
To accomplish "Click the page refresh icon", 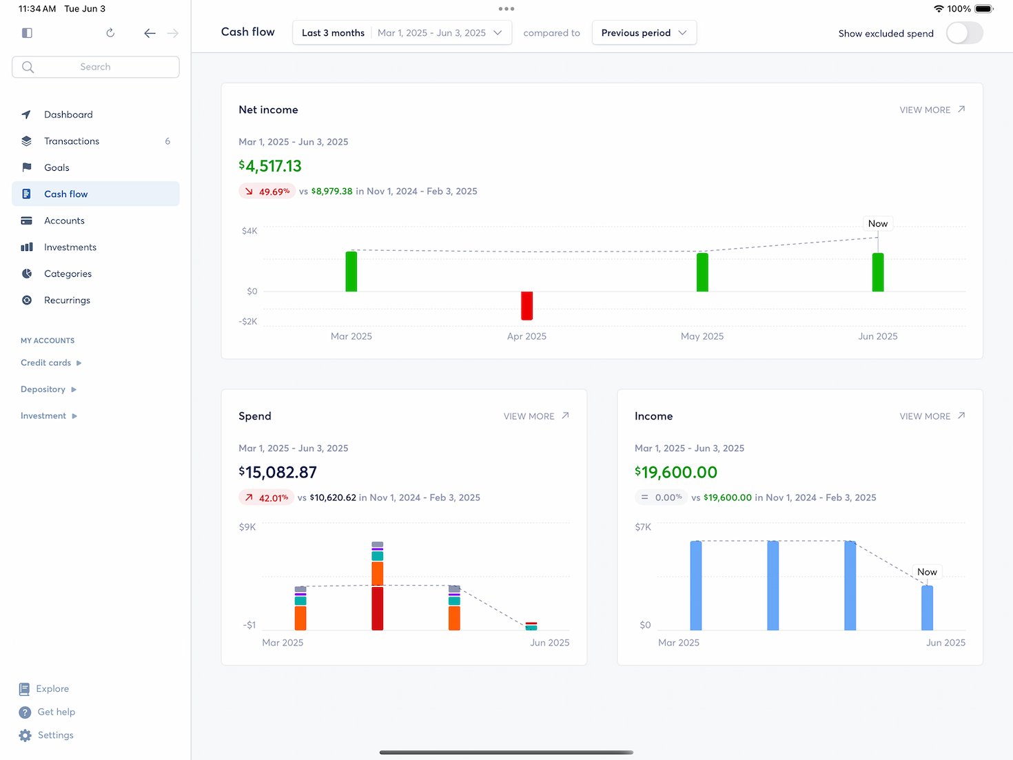I will coord(110,32).
